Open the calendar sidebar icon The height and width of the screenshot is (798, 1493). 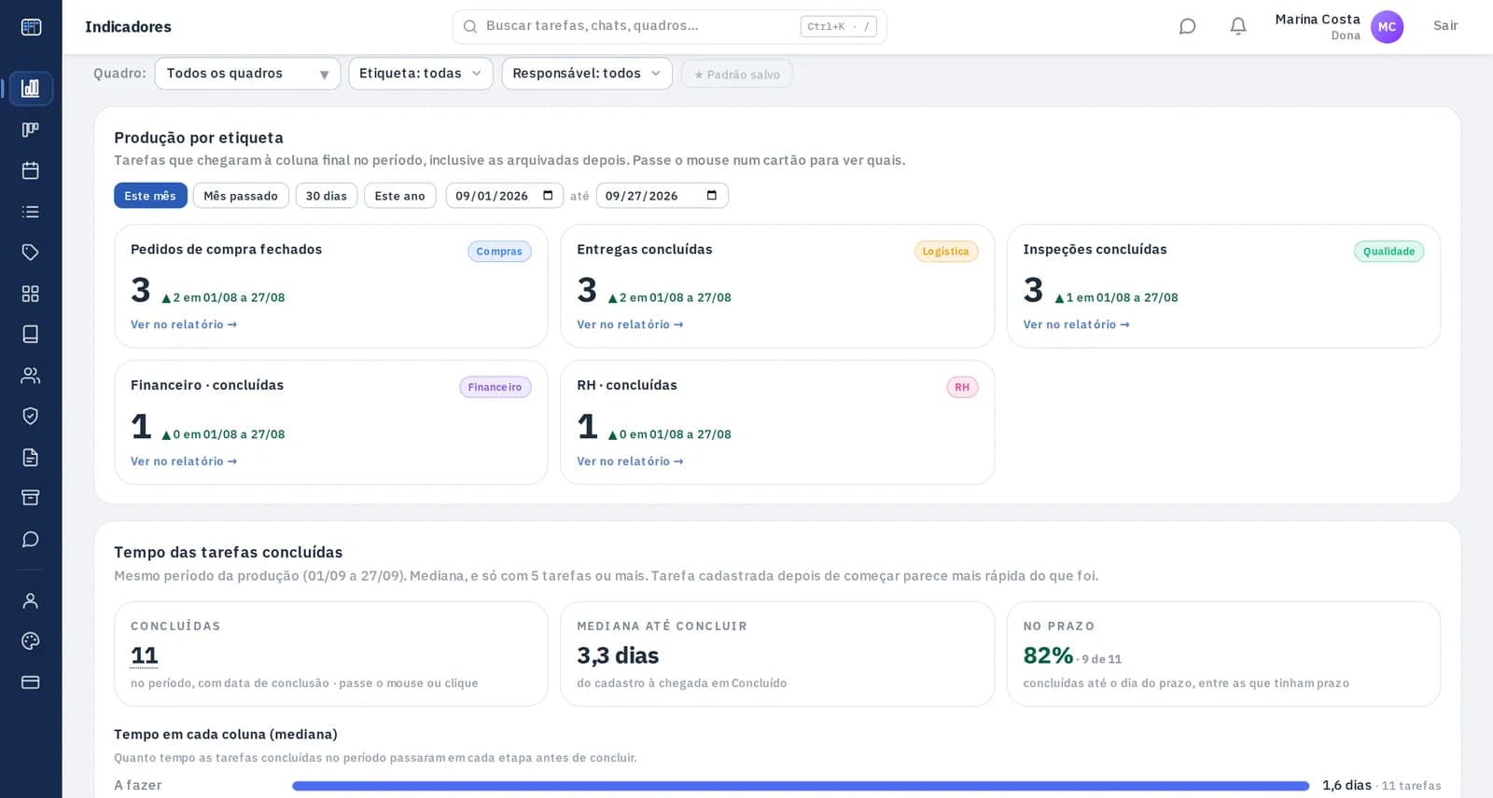pyautogui.click(x=31, y=171)
